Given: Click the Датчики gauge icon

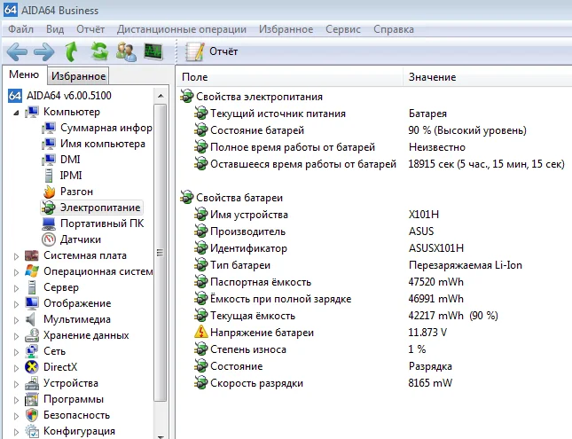Looking at the screenshot, I should pos(49,239).
